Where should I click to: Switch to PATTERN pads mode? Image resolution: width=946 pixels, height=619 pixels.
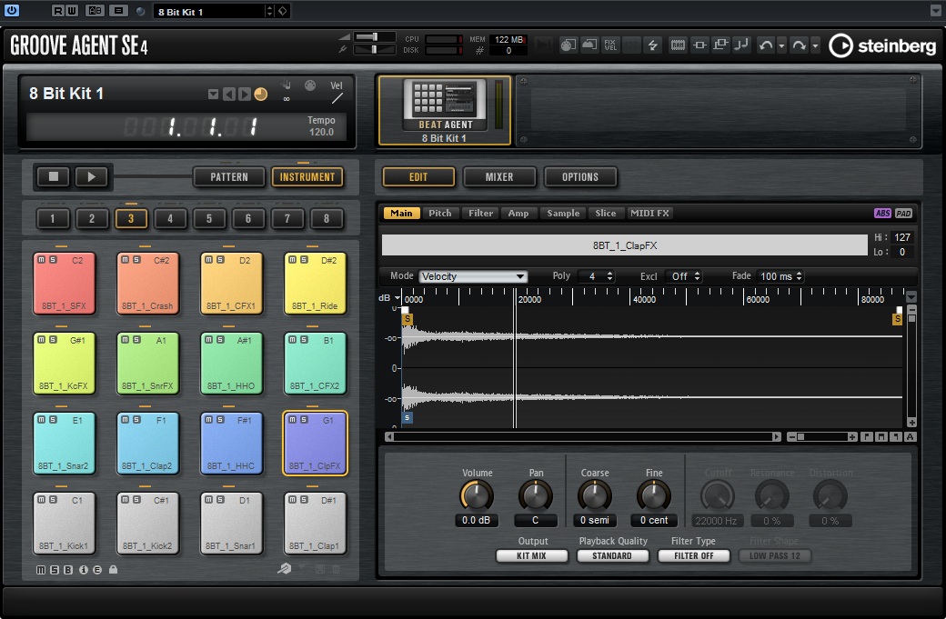coord(229,176)
